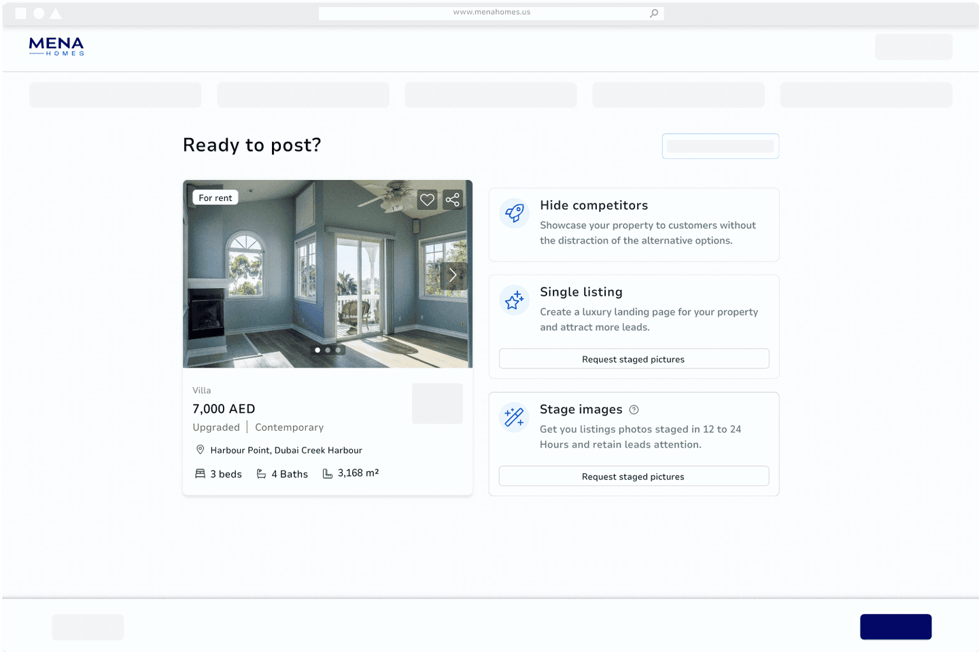Click the bed icon next to 3 beds
Viewport: 979px width, 652px height.
point(201,473)
